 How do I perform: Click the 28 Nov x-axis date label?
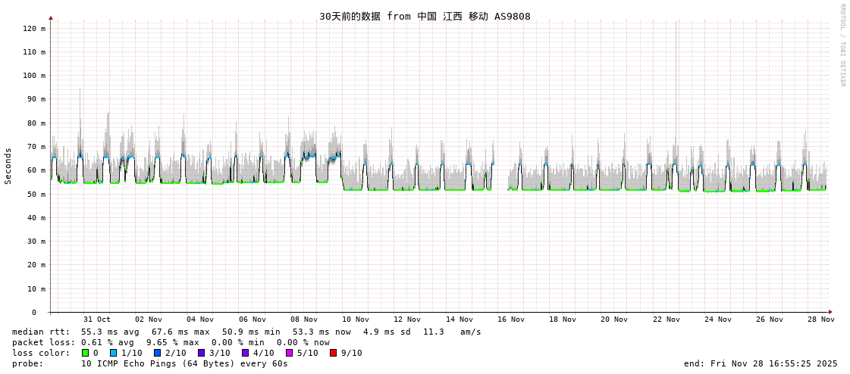pos(821,319)
